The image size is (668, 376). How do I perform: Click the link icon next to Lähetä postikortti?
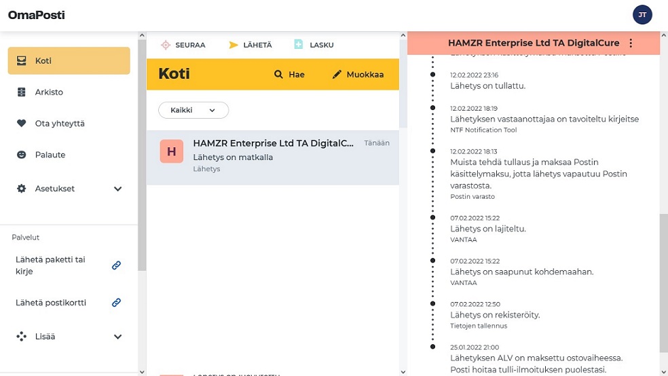[116, 303]
